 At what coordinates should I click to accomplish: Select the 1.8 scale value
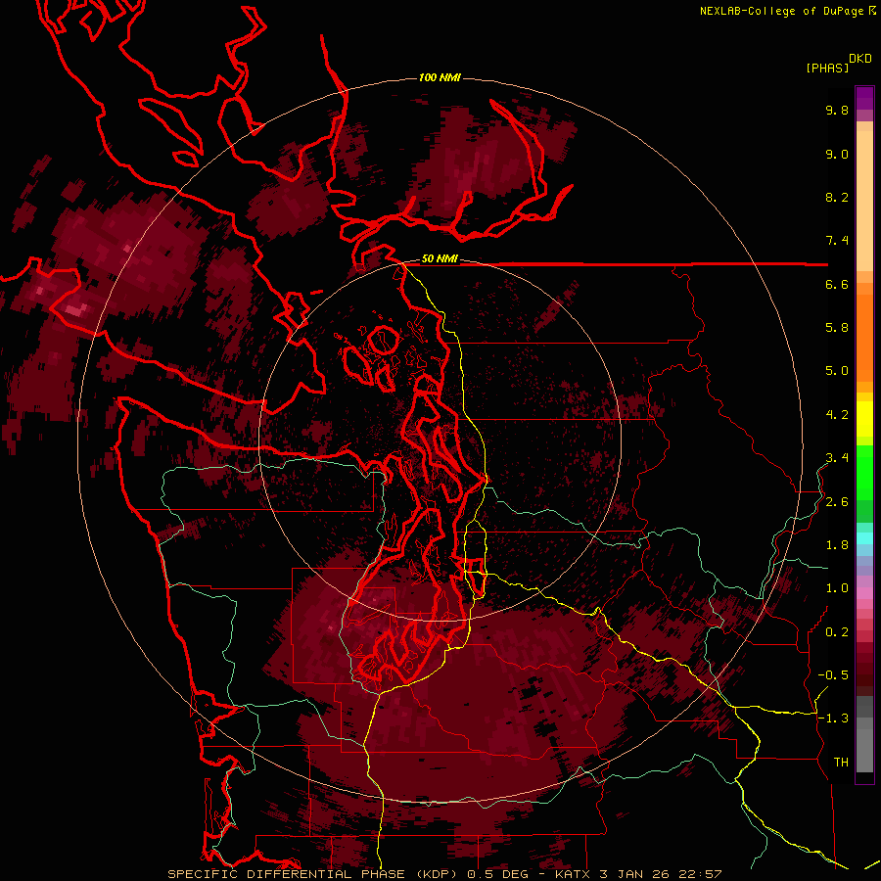point(837,545)
